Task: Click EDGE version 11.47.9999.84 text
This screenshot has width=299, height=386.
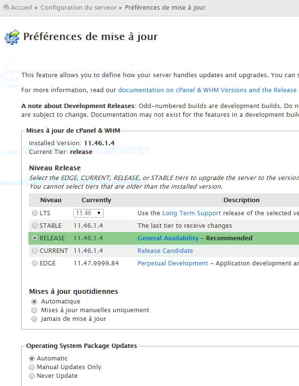Action: pyautogui.click(x=96, y=263)
